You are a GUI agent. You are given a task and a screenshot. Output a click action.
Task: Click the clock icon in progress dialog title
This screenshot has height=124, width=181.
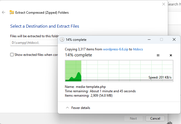pos(62,40)
